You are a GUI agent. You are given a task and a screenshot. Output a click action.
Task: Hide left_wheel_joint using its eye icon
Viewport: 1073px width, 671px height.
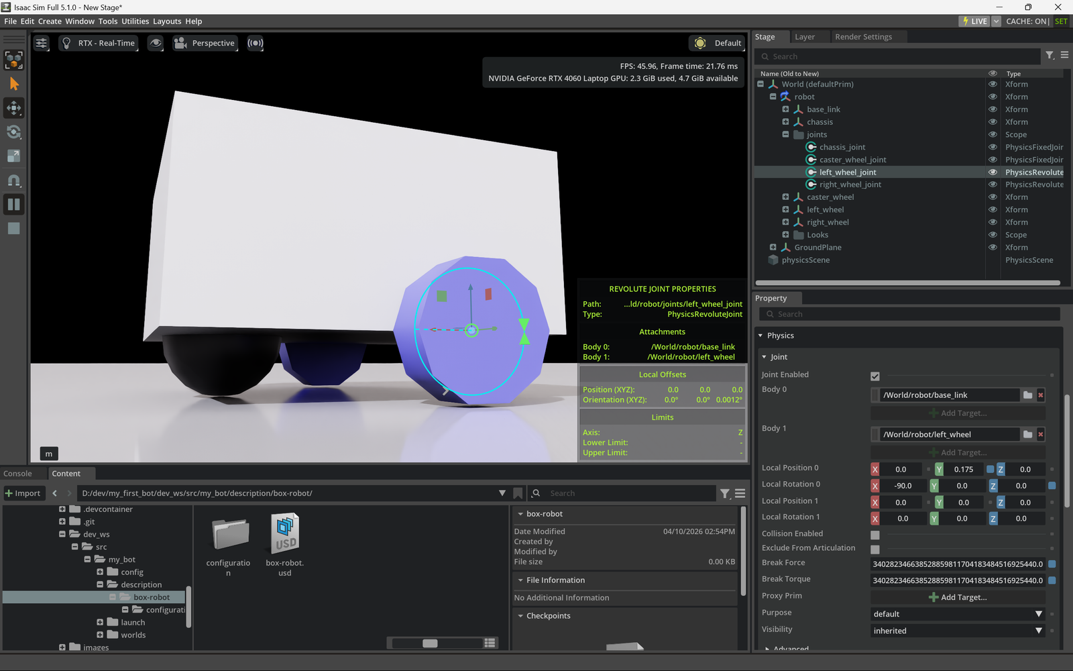click(x=993, y=172)
